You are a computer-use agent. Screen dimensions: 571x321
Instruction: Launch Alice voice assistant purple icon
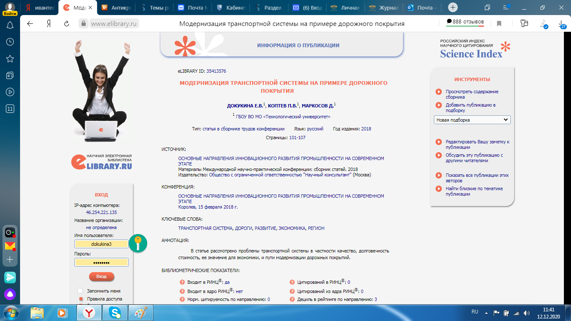pos(10,294)
